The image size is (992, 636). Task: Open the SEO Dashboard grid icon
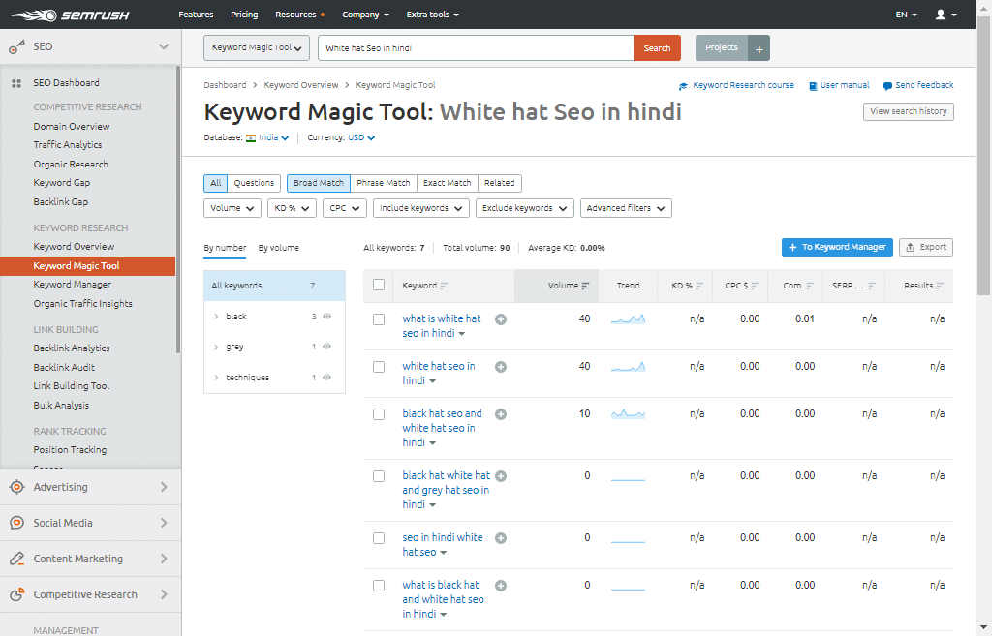[x=15, y=82]
